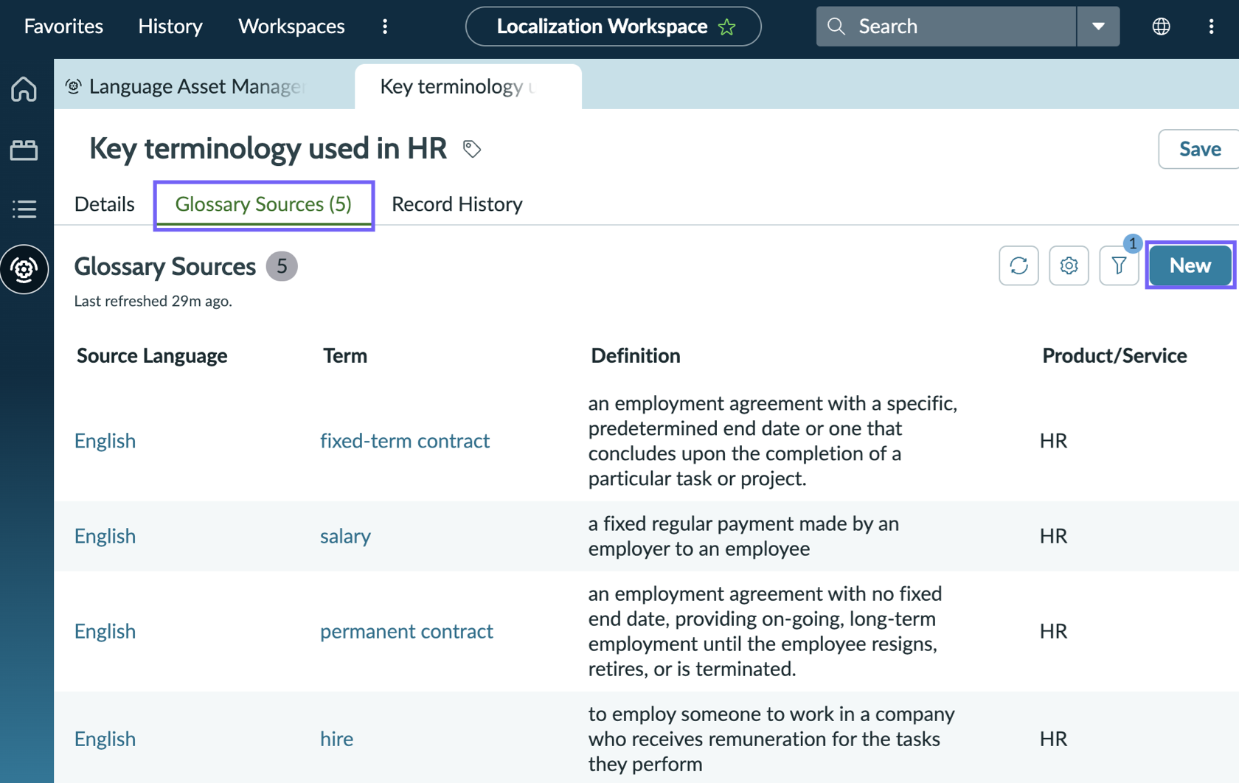The height and width of the screenshot is (783, 1239).
Task: Click English link in permanent contract row
Action: tap(105, 631)
